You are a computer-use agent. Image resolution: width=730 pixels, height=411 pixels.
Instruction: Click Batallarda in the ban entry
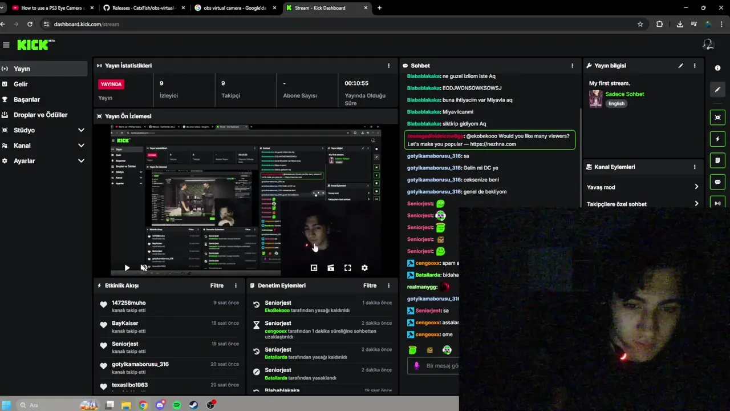tap(276, 378)
